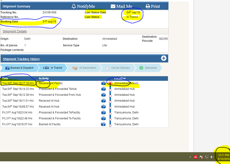Viewport: 230px width, 164px height.
Task: Expand Shipment Tracking History with plus icon
Action: coord(163,58)
